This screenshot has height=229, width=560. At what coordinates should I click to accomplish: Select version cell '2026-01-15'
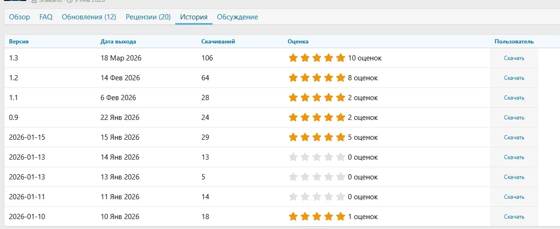[x=27, y=137]
